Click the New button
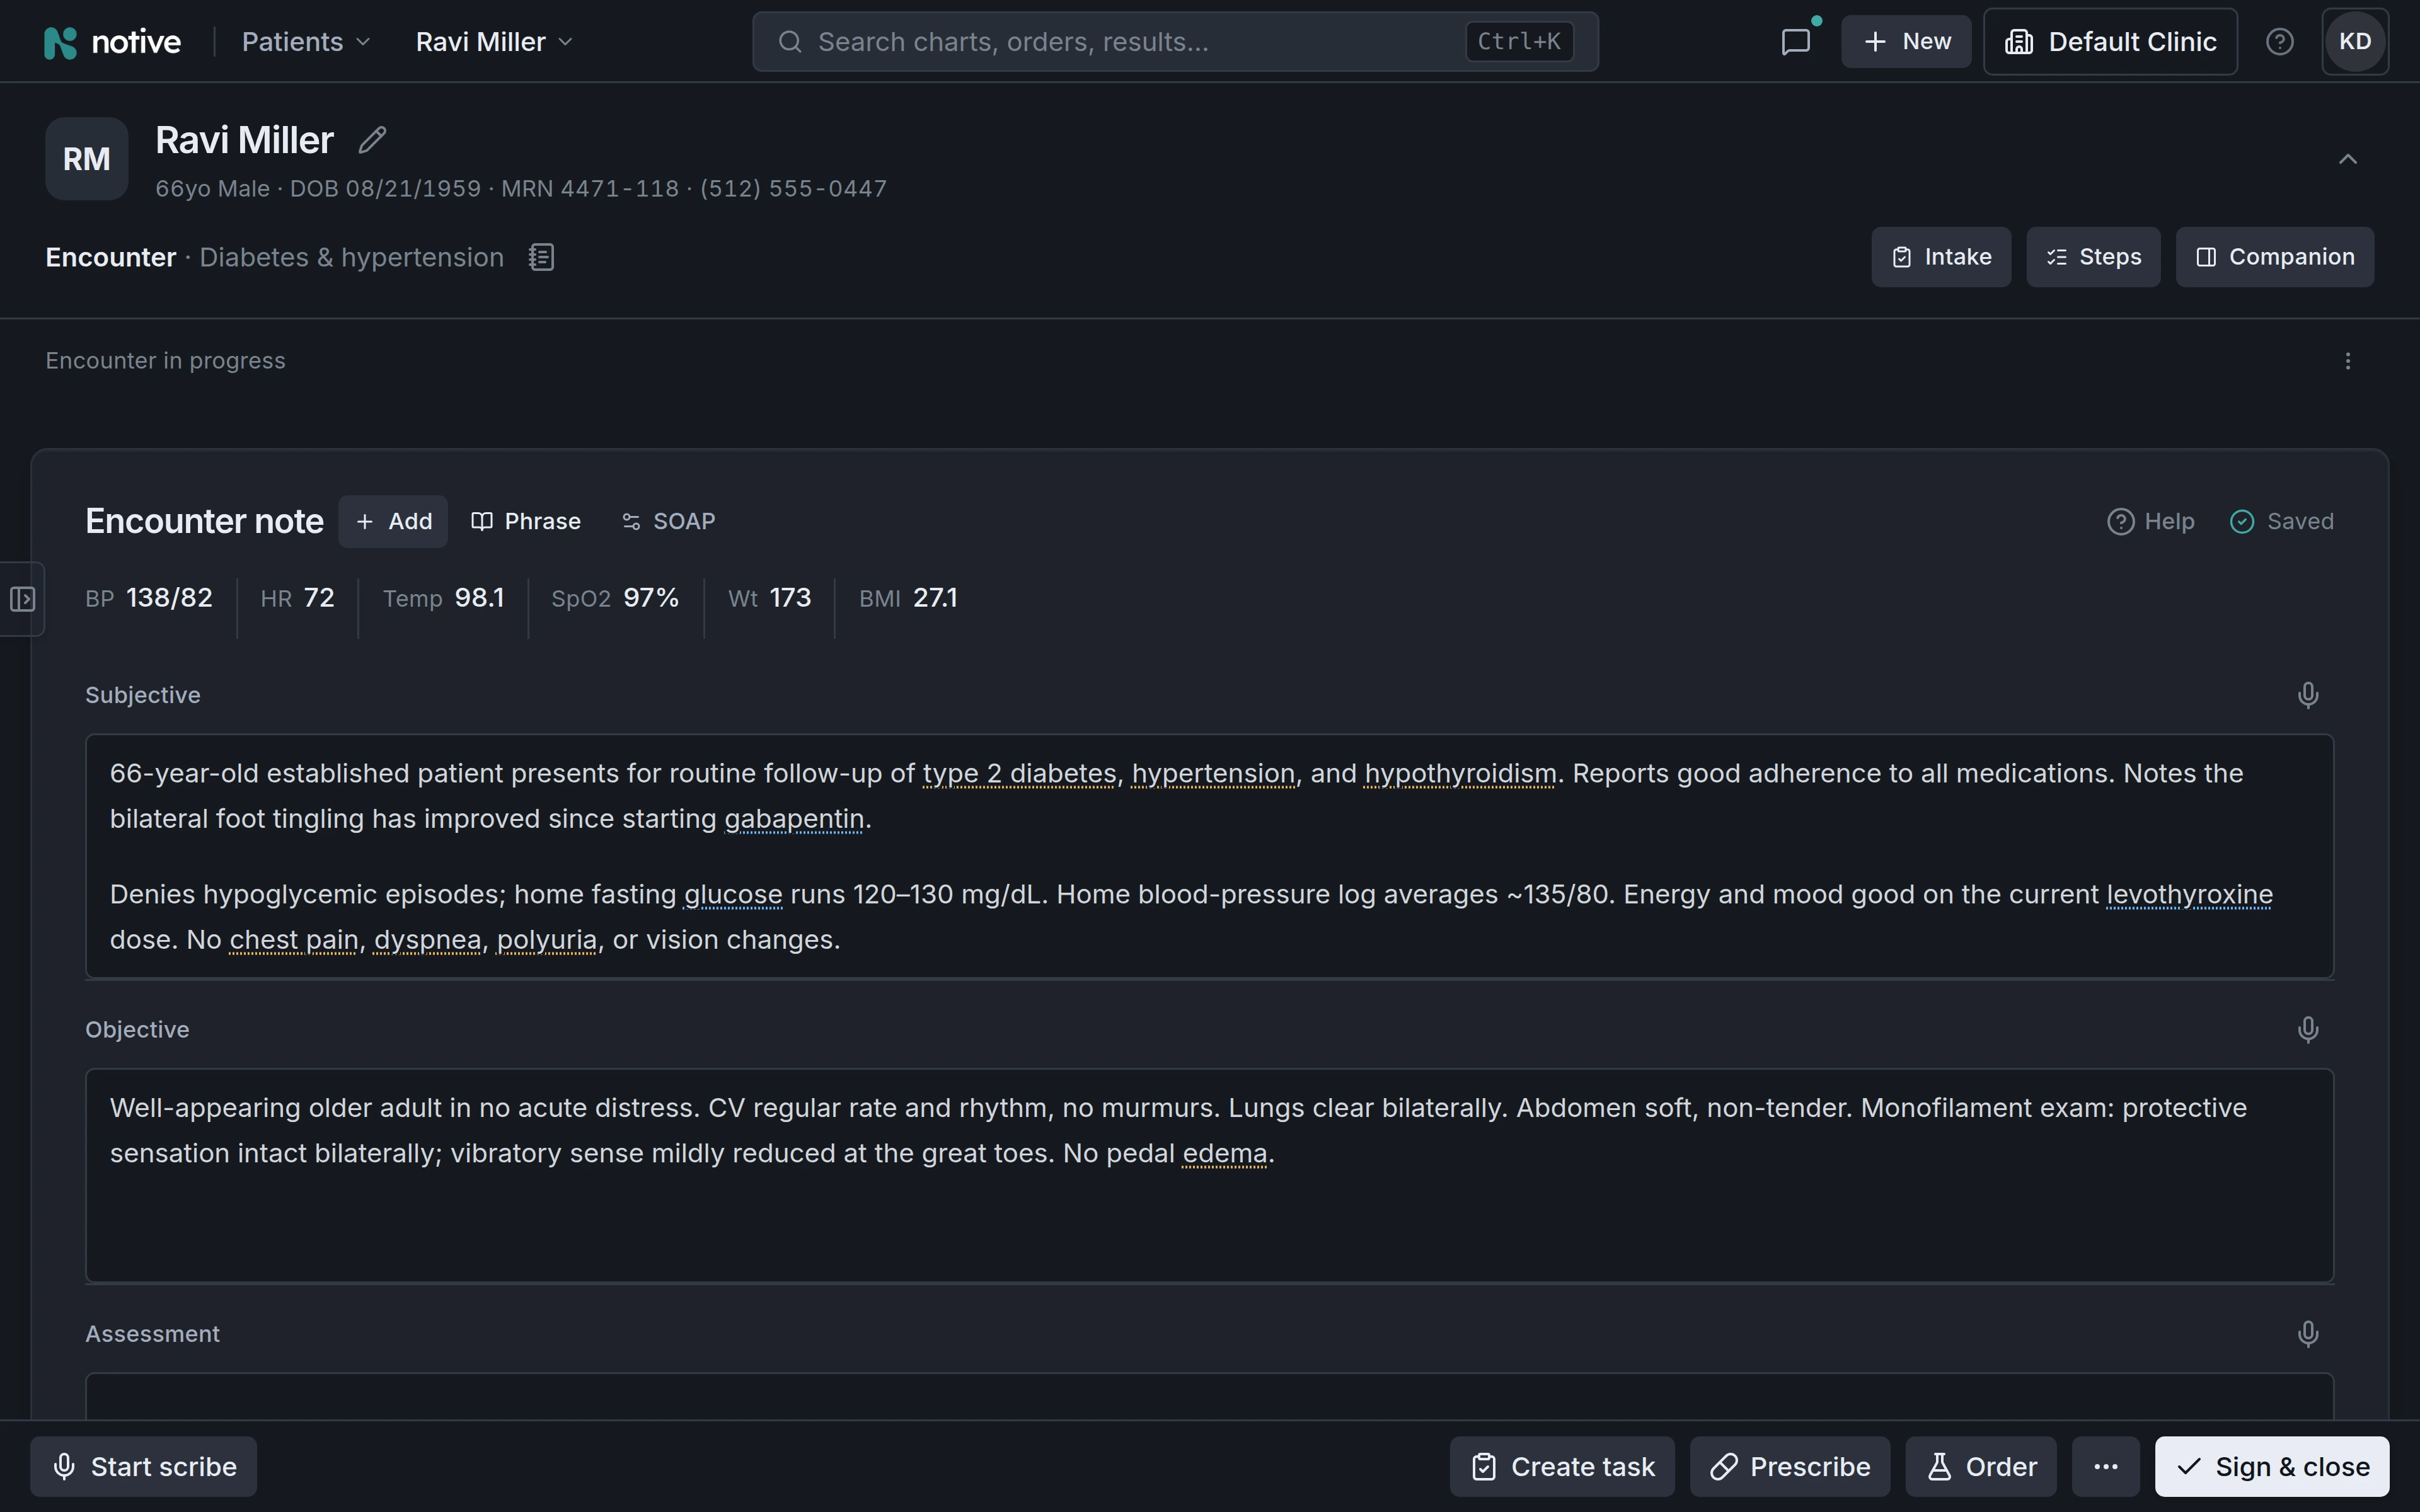 (x=1906, y=42)
